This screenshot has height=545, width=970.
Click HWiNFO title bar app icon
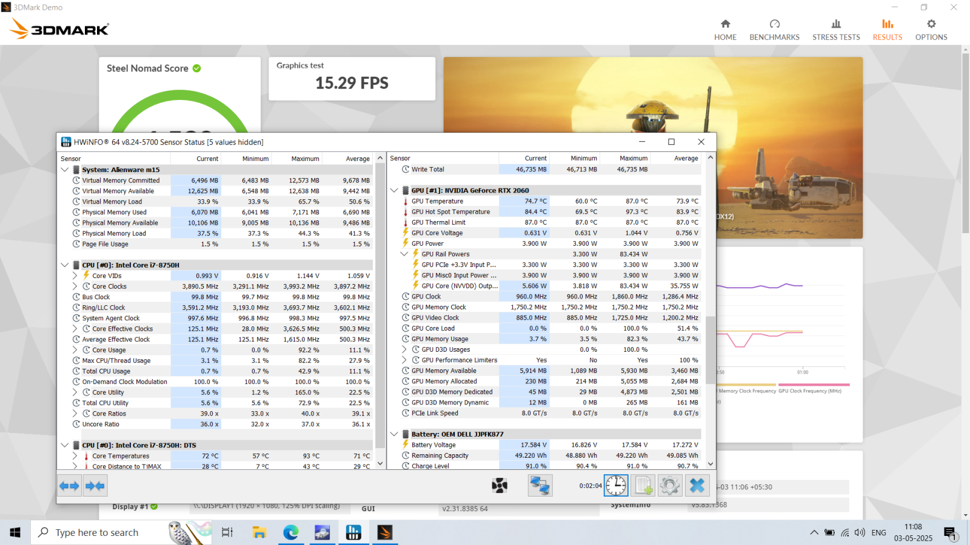(66, 142)
